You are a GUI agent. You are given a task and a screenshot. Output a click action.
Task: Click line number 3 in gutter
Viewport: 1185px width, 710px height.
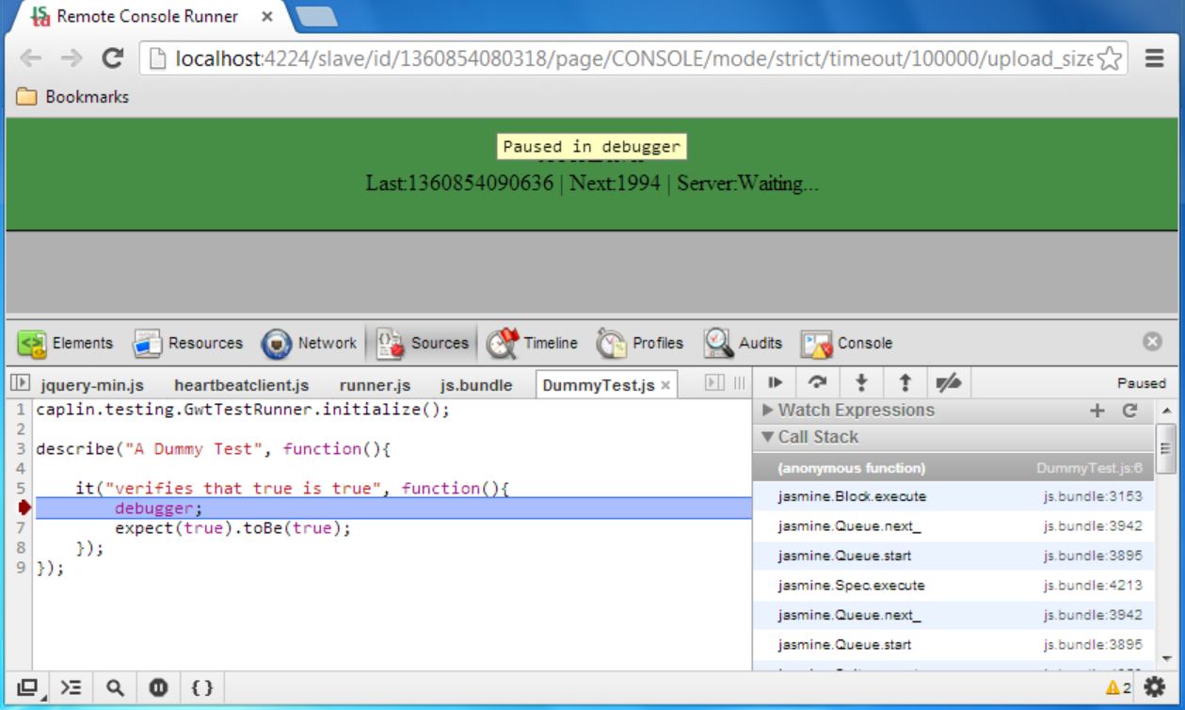[21, 449]
